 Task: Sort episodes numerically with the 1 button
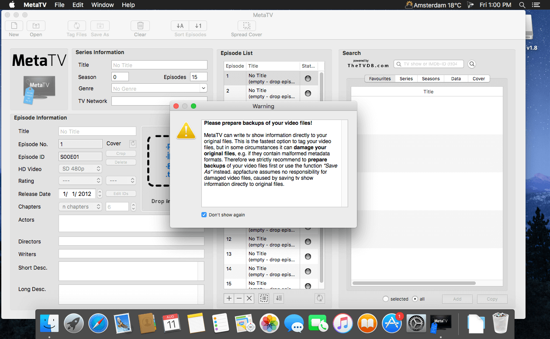pos(198,26)
